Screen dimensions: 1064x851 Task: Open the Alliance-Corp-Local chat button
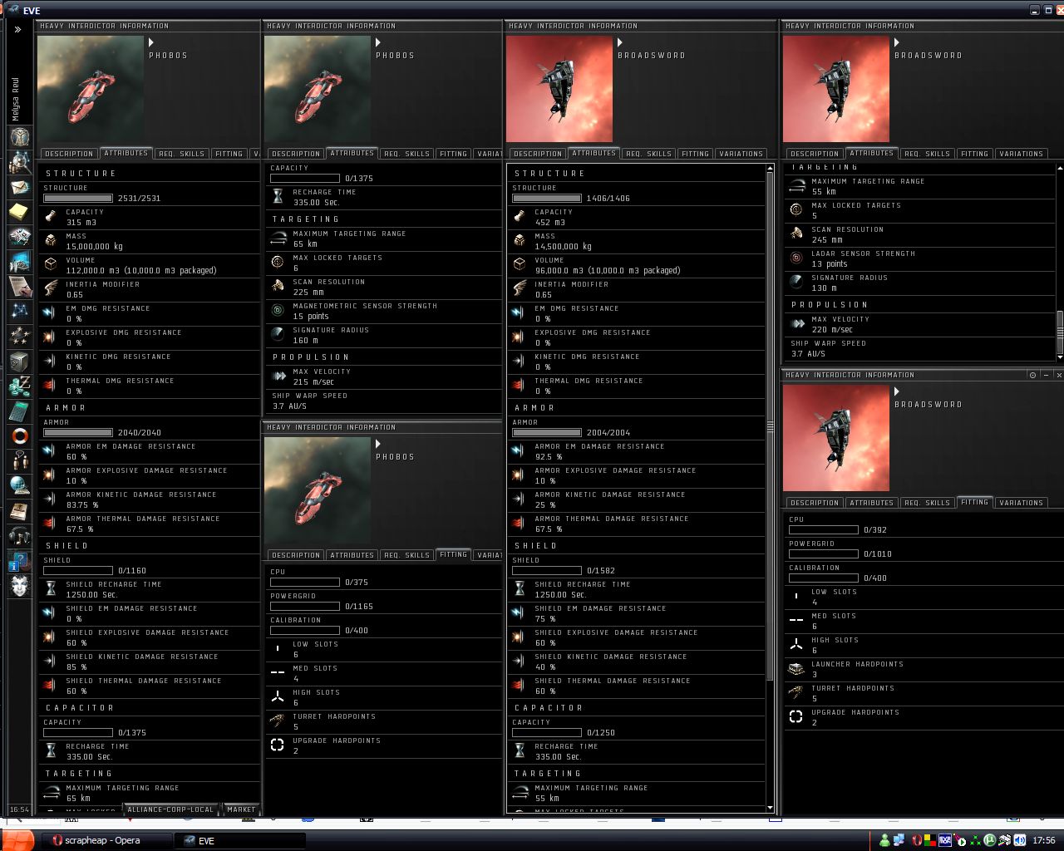[170, 809]
